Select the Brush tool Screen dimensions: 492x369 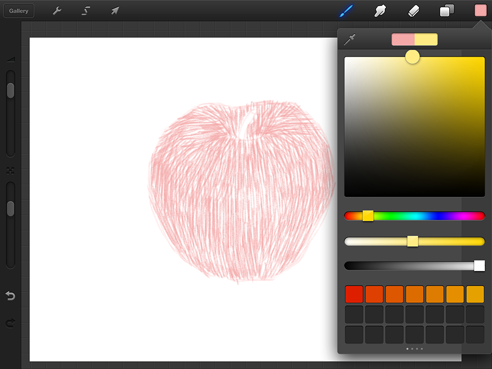tap(346, 11)
